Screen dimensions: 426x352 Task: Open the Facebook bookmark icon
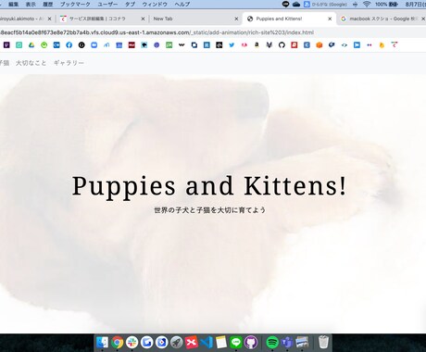point(69,45)
